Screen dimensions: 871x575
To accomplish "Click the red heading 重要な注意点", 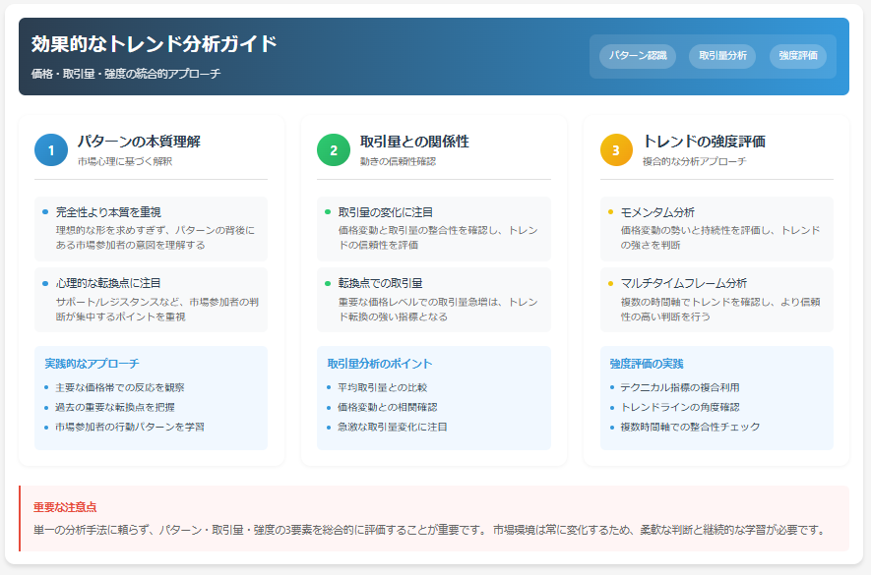I will pyautogui.click(x=65, y=507).
